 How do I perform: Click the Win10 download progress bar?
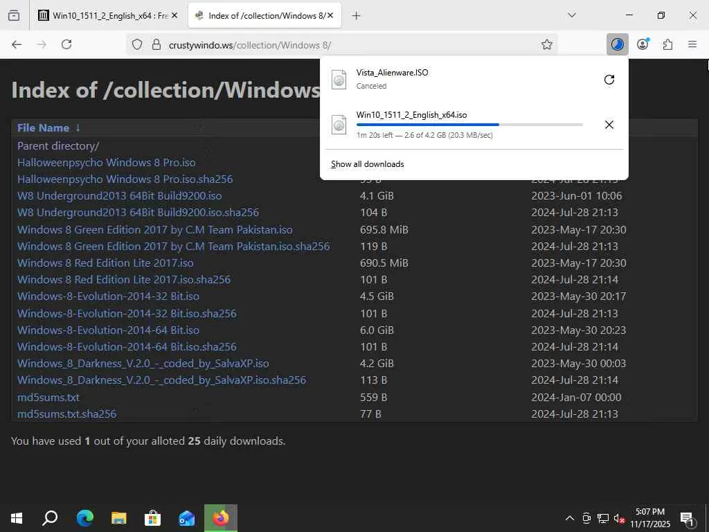tap(469, 125)
